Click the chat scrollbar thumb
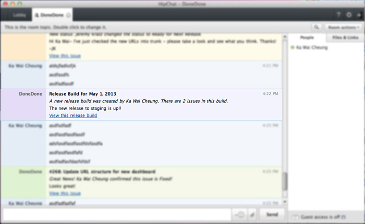The image size is (365, 224). click(x=285, y=181)
